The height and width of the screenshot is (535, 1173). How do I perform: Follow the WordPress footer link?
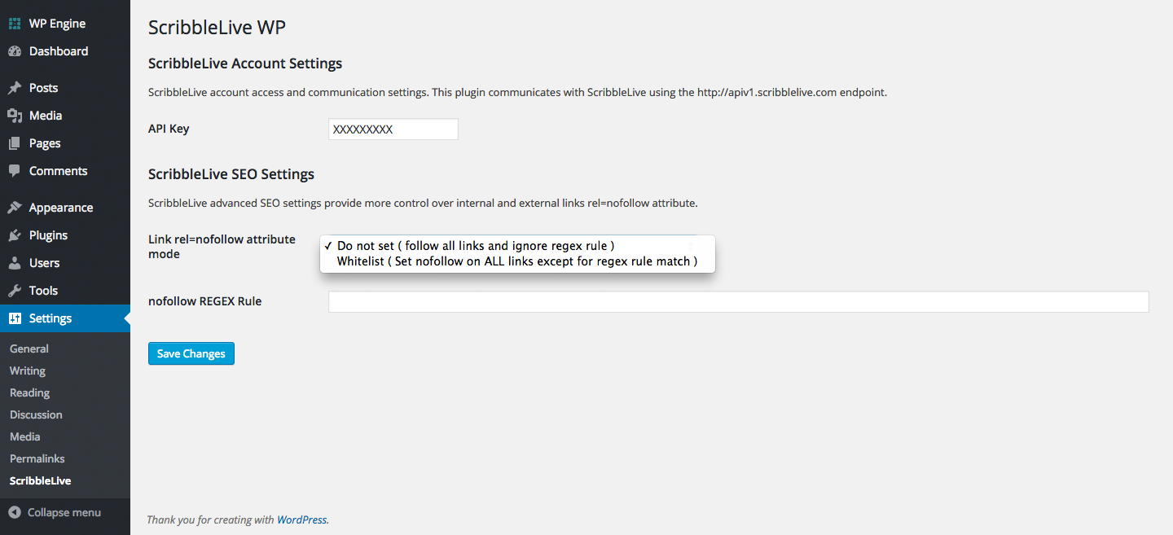click(x=301, y=520)
